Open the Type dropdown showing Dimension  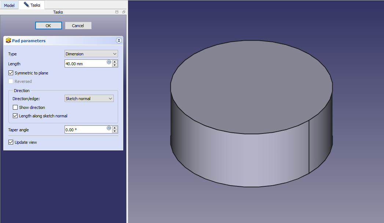coord(91,54)
